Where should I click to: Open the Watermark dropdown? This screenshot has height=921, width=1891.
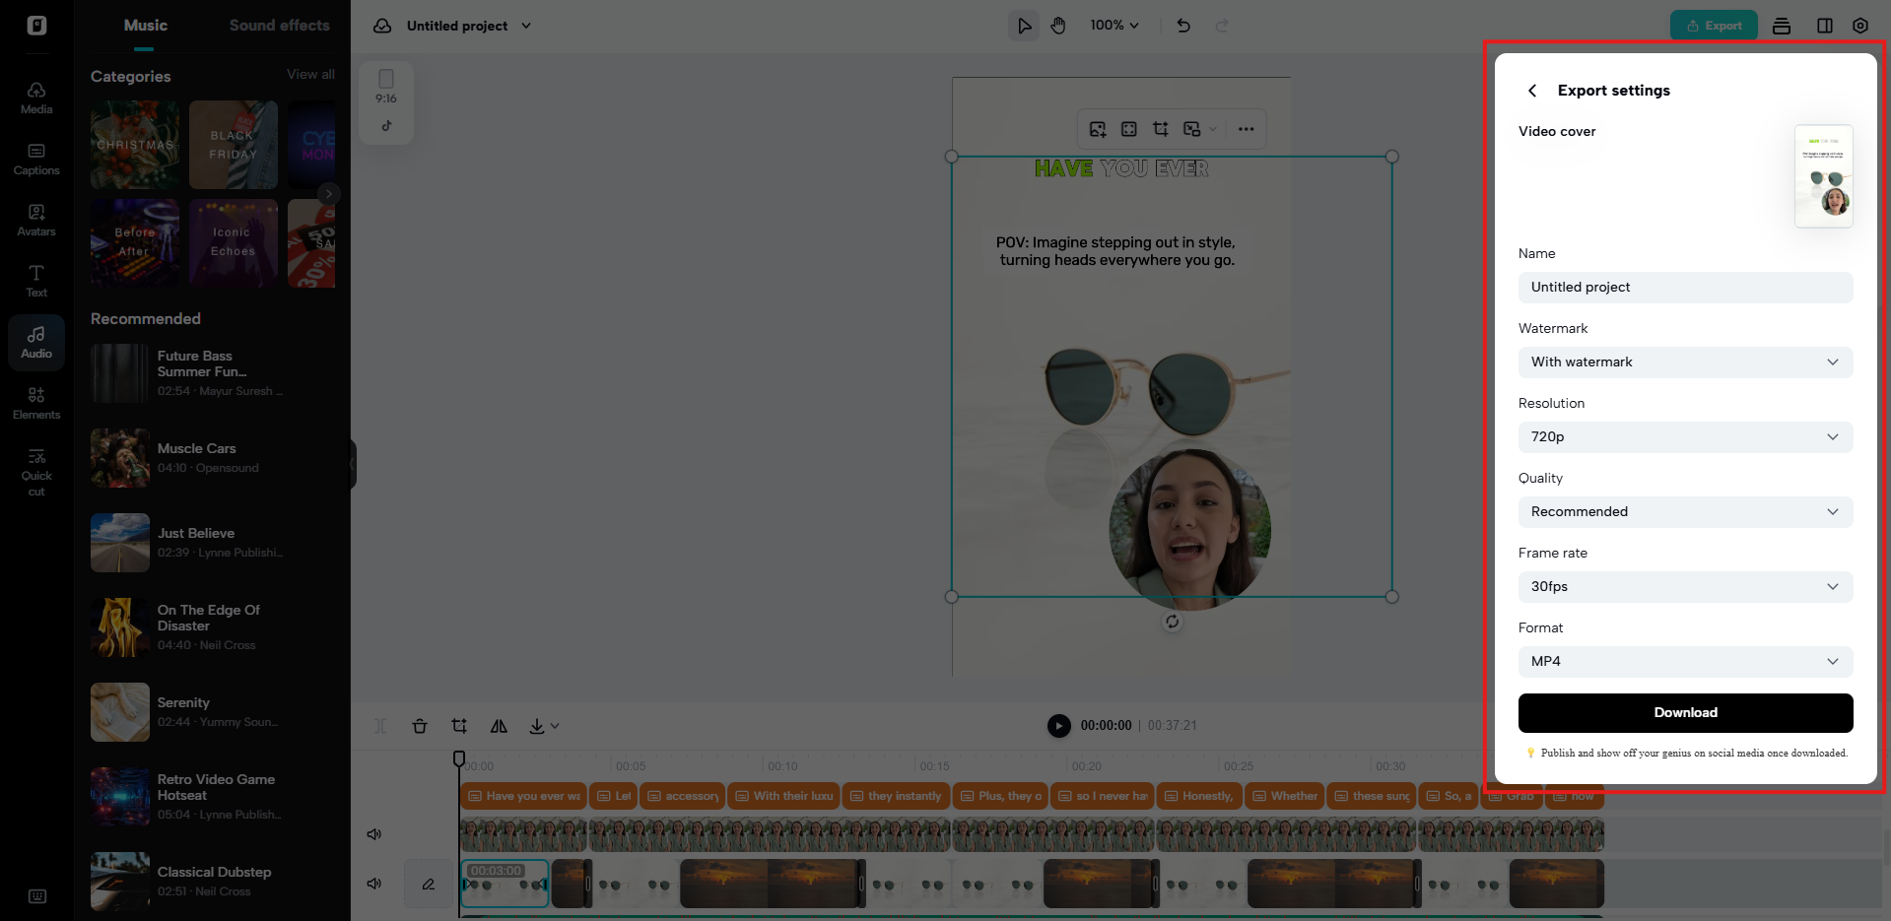tap(1685, 362)
